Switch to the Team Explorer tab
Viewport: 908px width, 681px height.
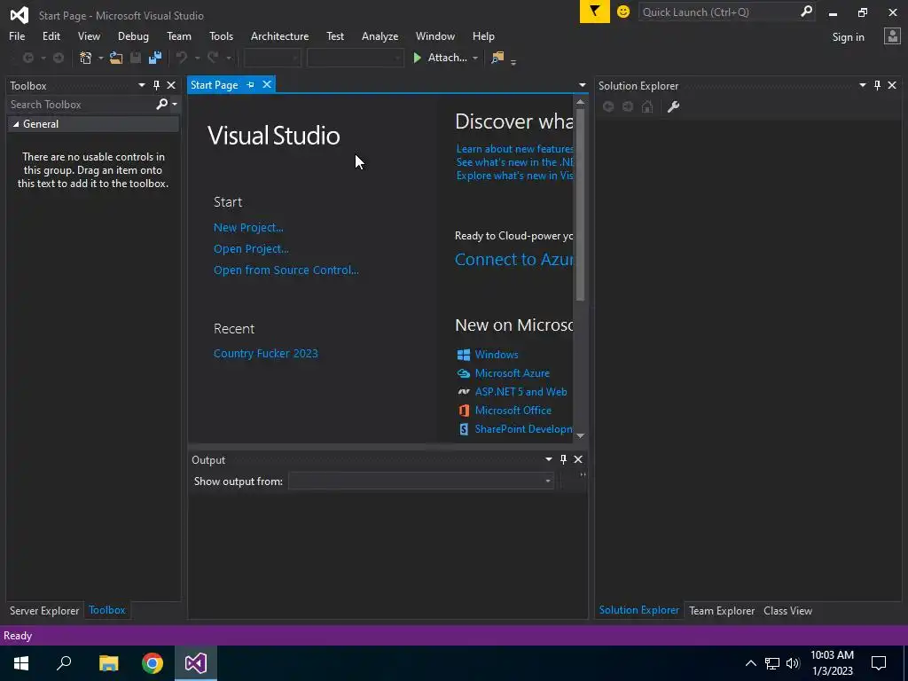tap(722, 610)
